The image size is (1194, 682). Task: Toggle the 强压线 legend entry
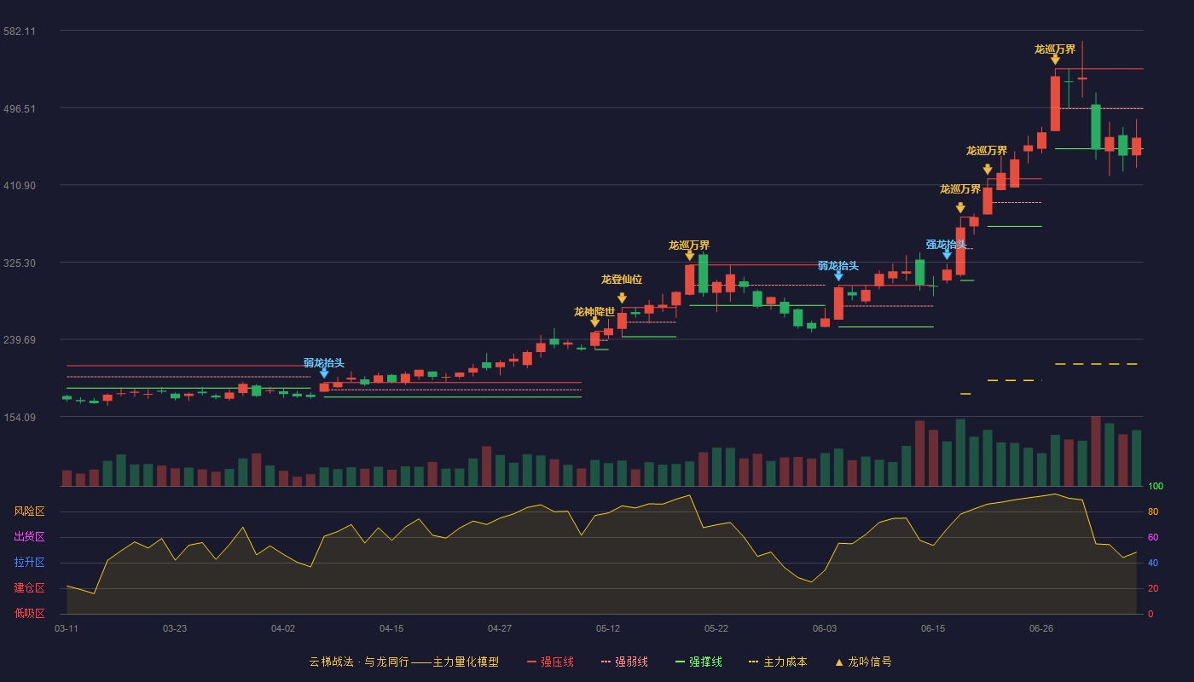tap(550, 662)
